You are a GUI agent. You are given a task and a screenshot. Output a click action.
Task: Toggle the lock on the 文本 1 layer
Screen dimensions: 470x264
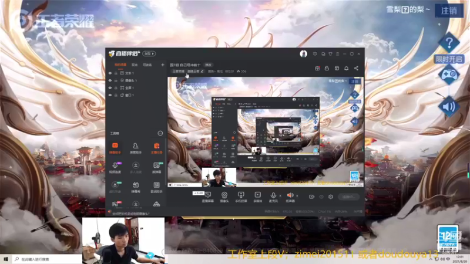(116, 73)
